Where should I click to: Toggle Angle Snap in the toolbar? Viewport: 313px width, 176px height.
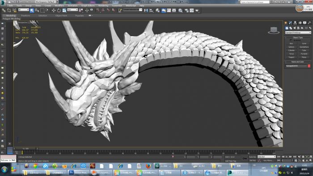103,10
